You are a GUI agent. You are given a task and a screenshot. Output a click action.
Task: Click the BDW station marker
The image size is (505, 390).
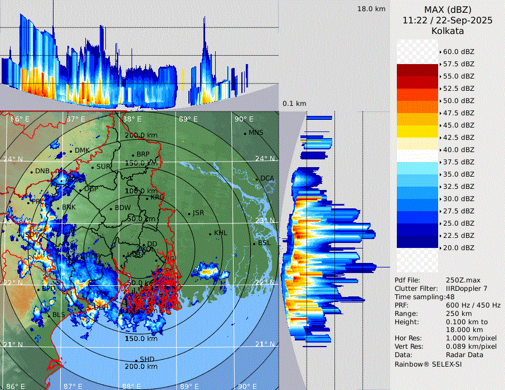click(111, 208)
